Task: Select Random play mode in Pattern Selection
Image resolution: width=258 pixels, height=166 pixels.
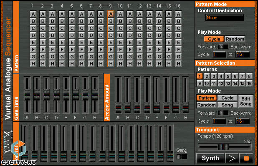Action: (x=207, y=105)
